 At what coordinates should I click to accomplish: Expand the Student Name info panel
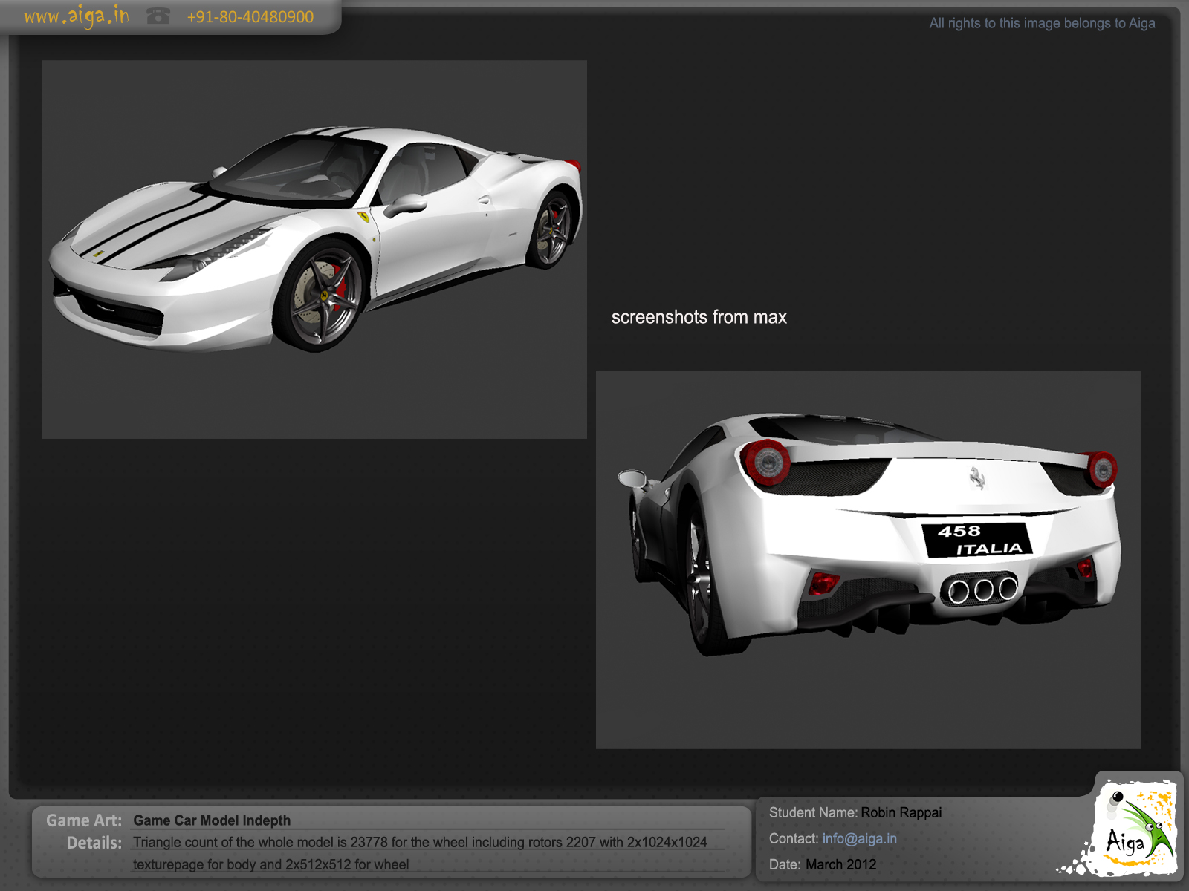coord(814,812)
